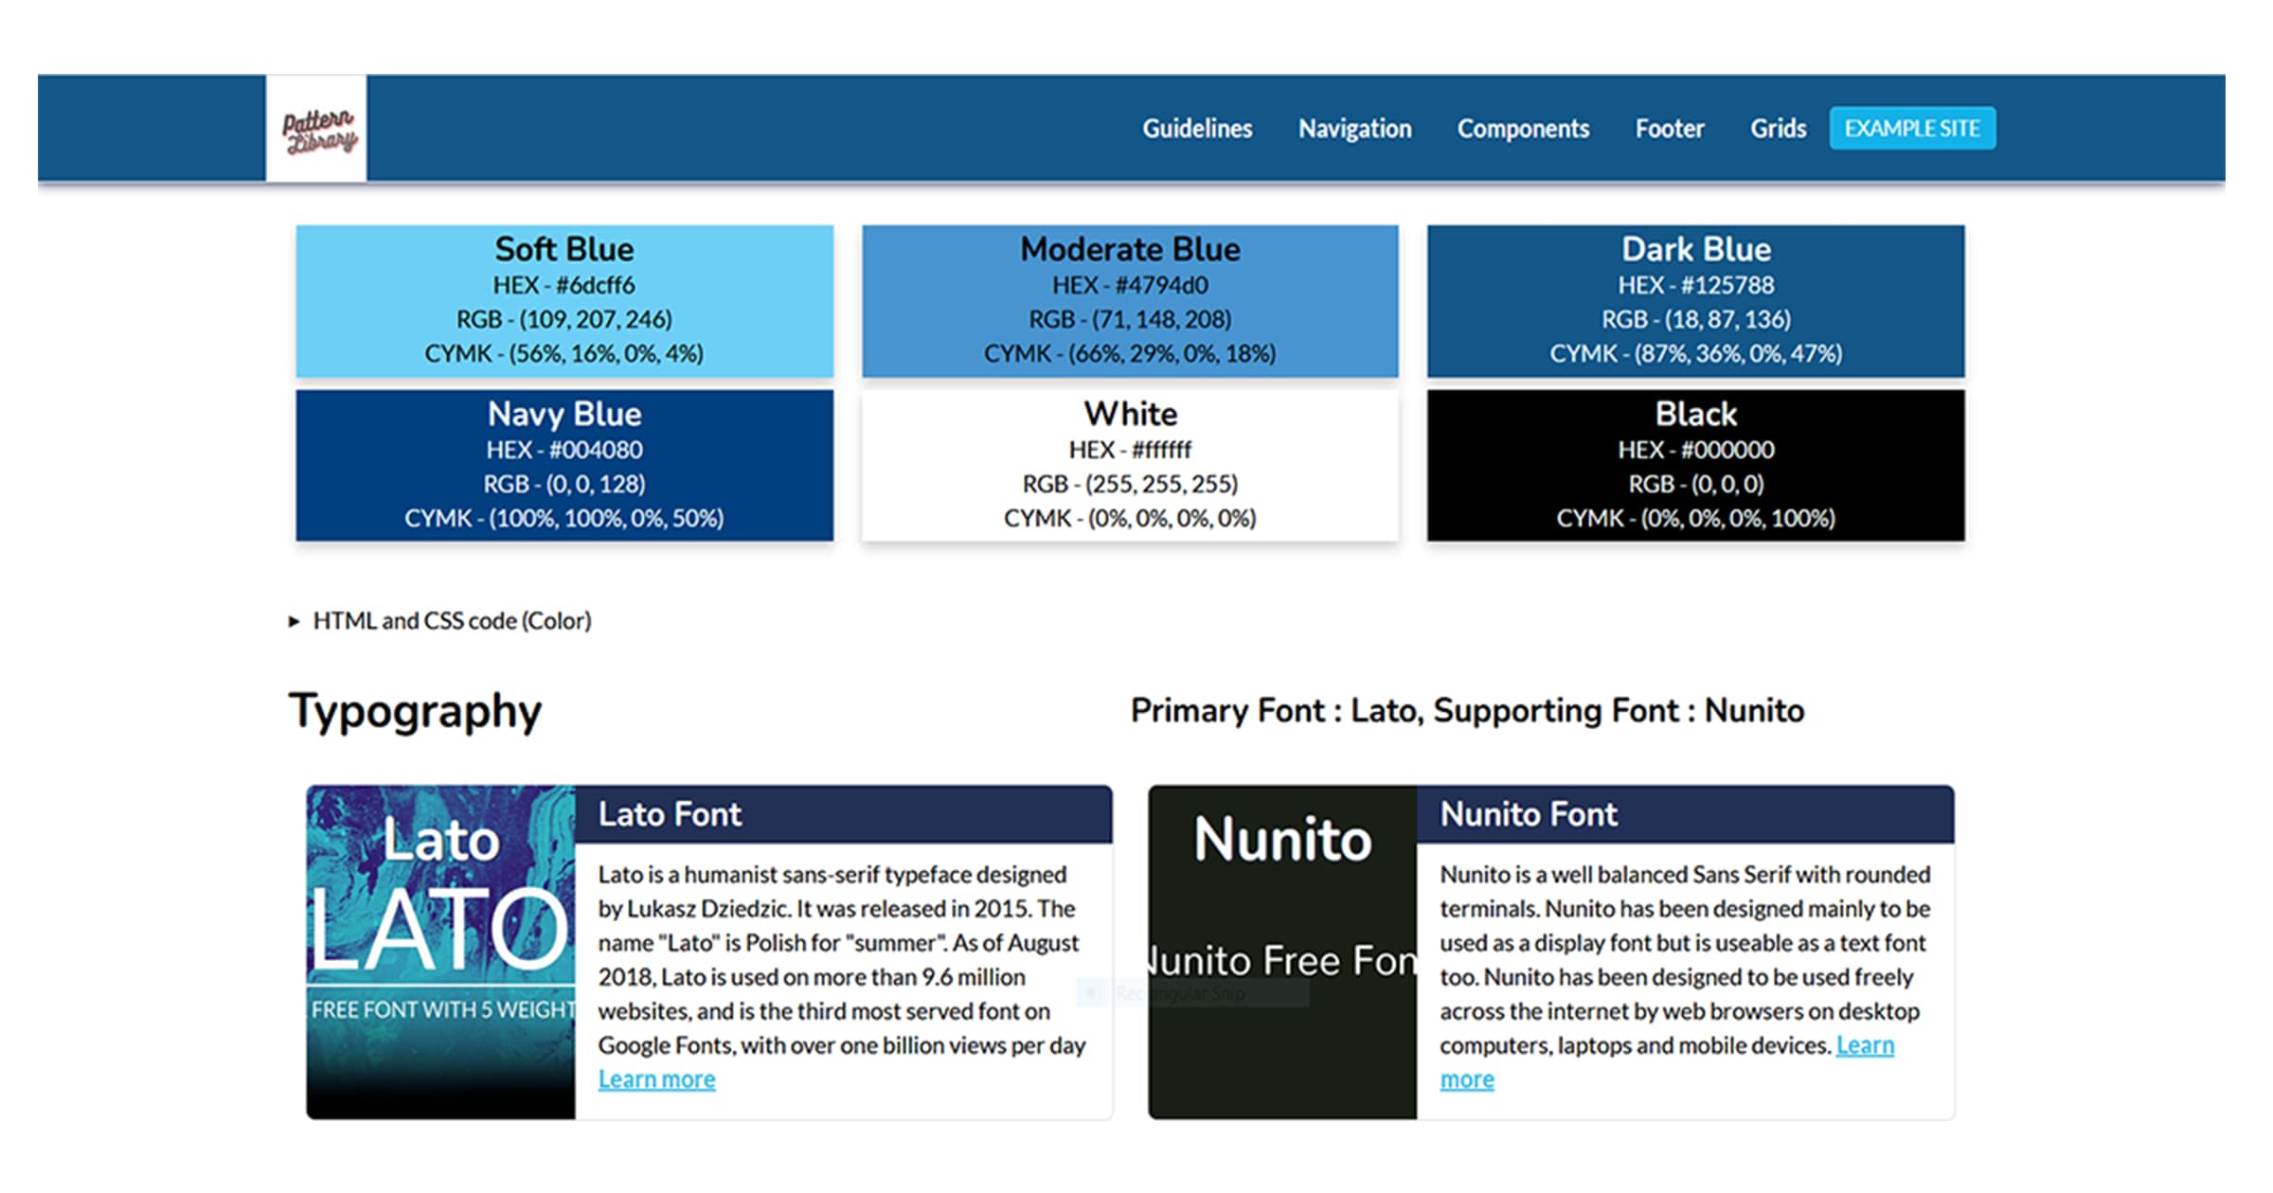
Task: Pick the Dark Blue color card
Action: pyautogui.click(x=1695, y=301)
